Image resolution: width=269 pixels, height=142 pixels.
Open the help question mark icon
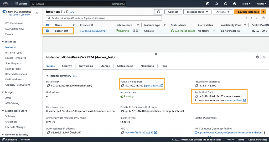[x=226, y=4]
